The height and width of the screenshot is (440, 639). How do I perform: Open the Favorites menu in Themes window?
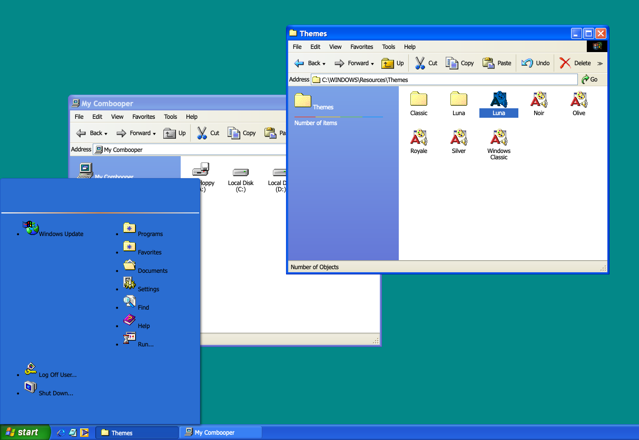[361, 47]
